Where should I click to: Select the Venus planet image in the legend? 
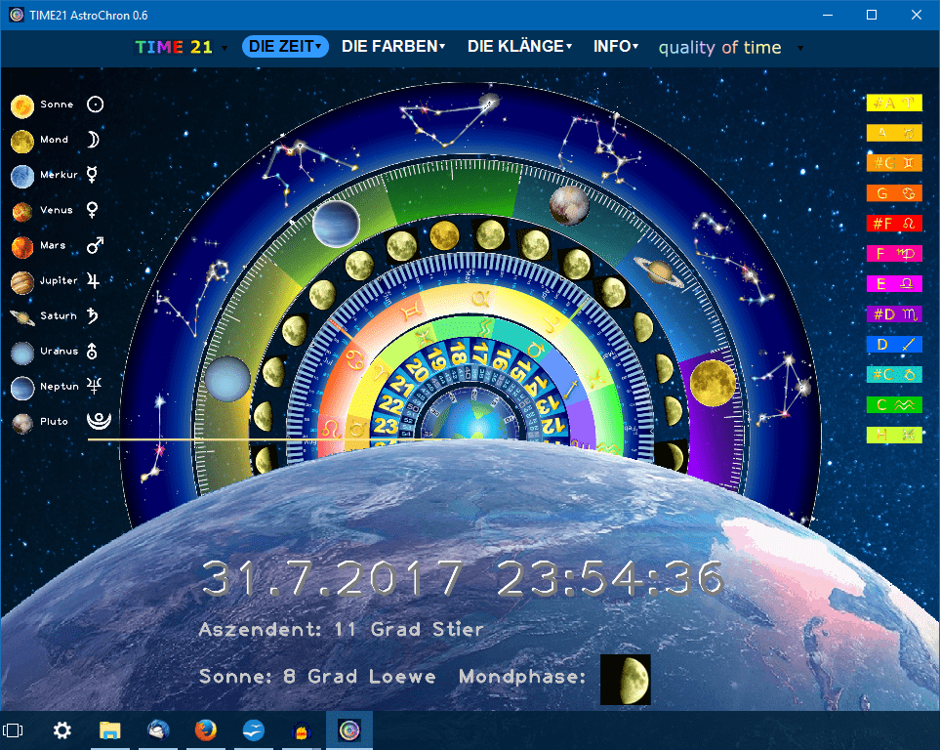(22, 212)
